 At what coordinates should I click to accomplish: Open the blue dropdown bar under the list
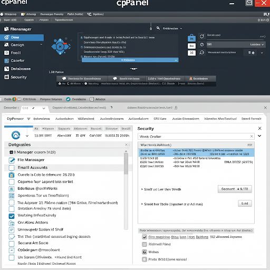pos(130,60)
